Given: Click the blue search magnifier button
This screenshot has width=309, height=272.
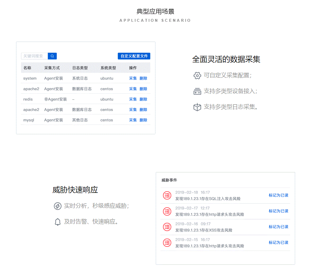Looking at the screenshot, I should click(52, 56).
